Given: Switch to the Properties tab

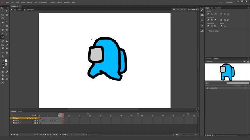Looking at the screenshot, I should 209,59.
